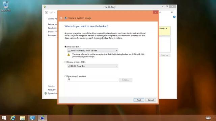
Task: Open File Explorer from the taskbar
Action: (x=23, y=118)
